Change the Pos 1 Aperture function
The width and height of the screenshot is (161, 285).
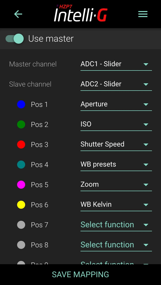coord(116,104)
